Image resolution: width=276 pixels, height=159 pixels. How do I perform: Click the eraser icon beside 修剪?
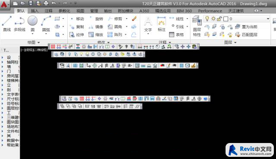(134, 19)
